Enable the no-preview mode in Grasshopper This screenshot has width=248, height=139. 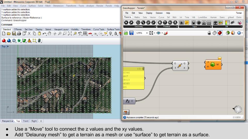[209, 33]
